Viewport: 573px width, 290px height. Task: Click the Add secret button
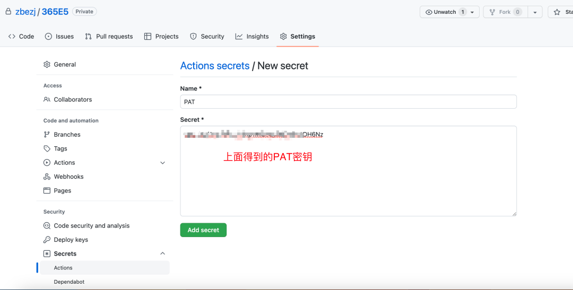tap(203, 230)
